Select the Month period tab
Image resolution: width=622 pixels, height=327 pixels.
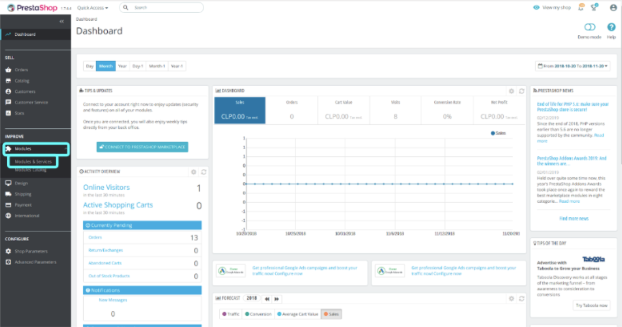106,66
